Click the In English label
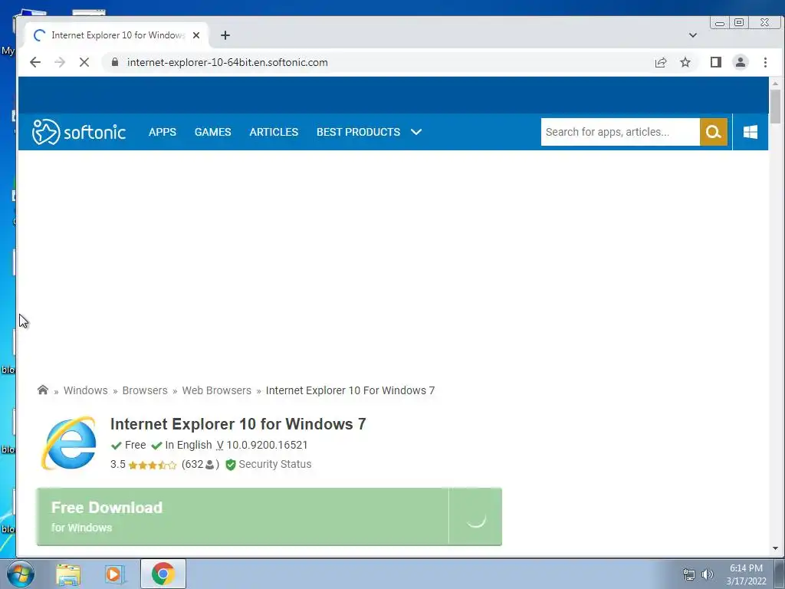 pyautogui.click(x=189, y=445)
